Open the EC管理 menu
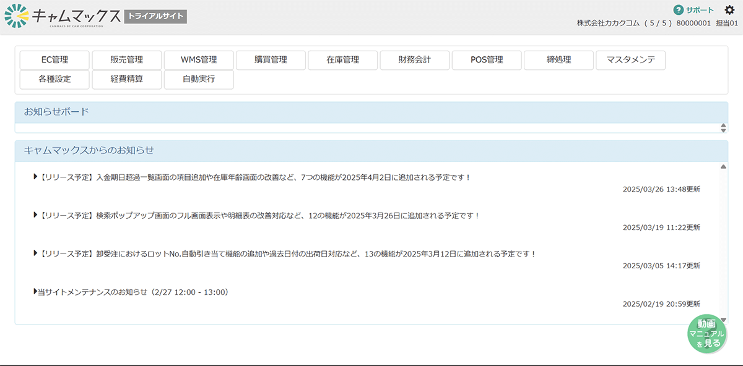 (x=54, y=60)
